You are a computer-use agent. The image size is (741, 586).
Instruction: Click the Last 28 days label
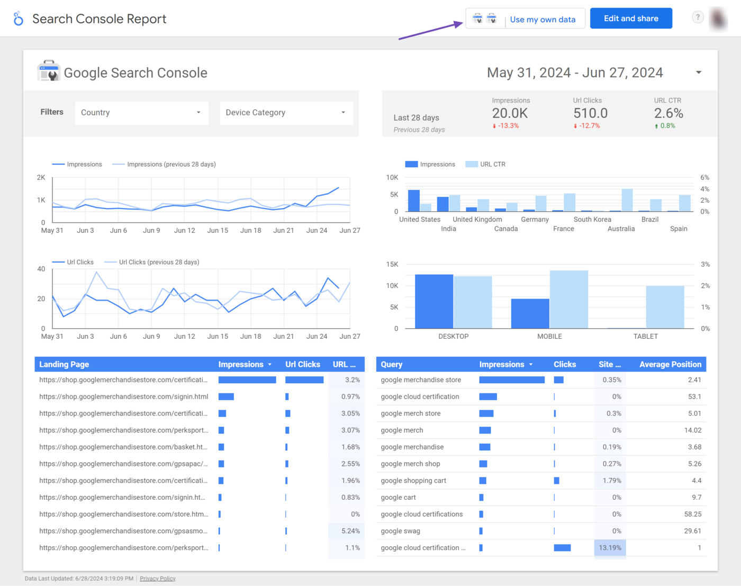click(x=416, y=118)
